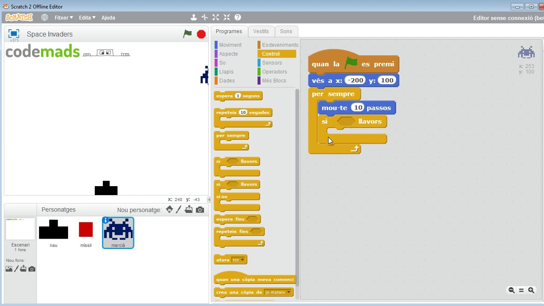Edit the project title Space Invaders
The height and width of the screenshot is (306, 544).
[x=50, y=34]
